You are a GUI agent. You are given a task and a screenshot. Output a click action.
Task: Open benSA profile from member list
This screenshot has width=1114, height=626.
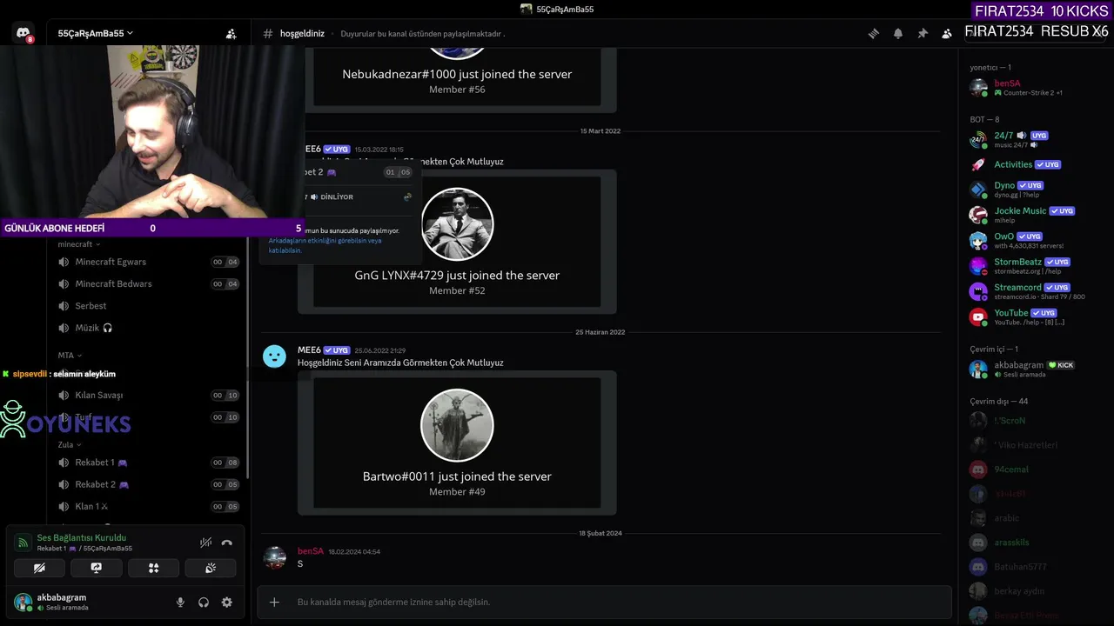[x=1036, y=88]
